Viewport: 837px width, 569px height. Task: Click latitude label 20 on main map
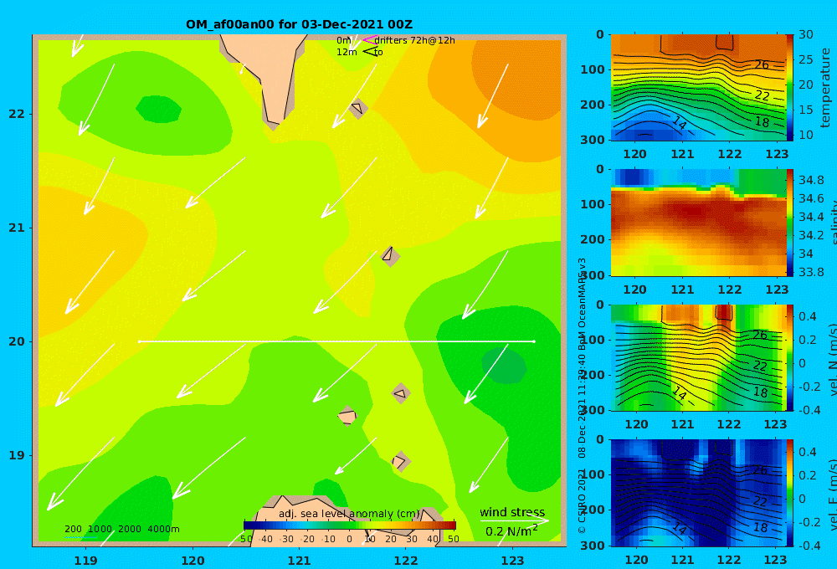(x=17, y=341)
